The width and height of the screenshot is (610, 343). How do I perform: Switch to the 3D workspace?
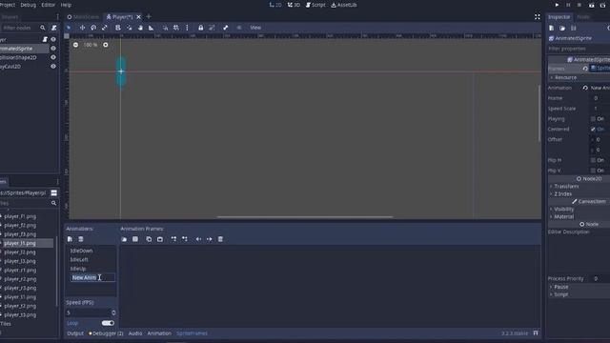coord(294,5)
